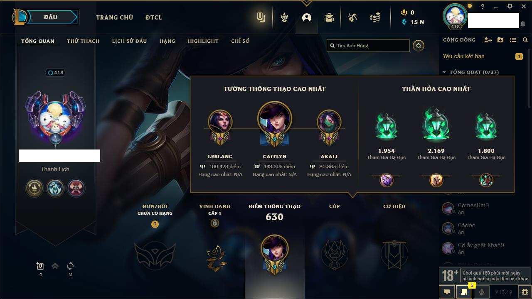Open the champion search settings gear
Screen dimensions: 532x299
(419, 46)
